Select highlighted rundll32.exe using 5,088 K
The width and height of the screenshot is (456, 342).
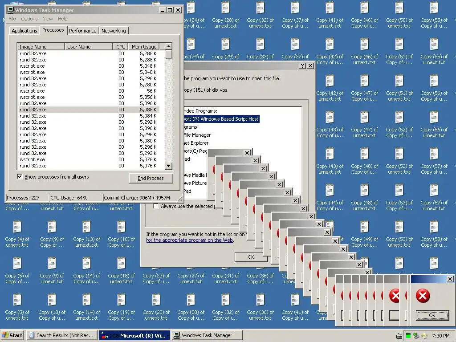coord(89,110)
